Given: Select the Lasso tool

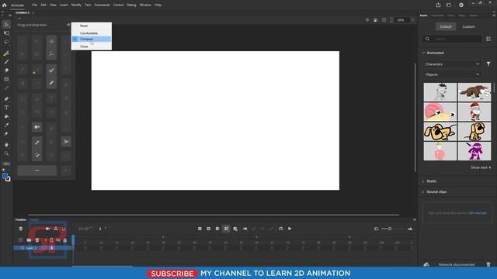Looking at the screenshot, I should (6, 42).
